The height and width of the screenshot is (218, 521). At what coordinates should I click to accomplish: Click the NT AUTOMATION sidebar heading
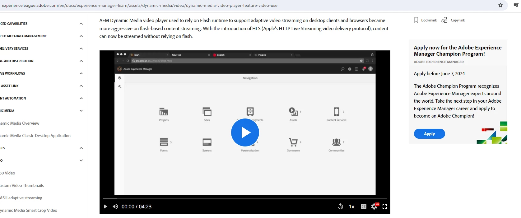[x=13, y=98]
